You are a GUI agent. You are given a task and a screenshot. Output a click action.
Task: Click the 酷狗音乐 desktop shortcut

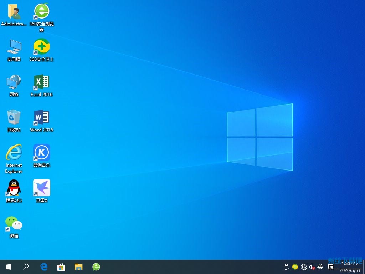click(42, 153)
